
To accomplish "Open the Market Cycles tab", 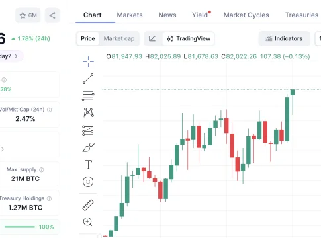I will (246, 15).
